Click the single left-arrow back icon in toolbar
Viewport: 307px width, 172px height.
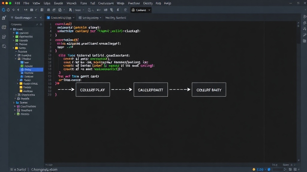(x=18, y=10)
